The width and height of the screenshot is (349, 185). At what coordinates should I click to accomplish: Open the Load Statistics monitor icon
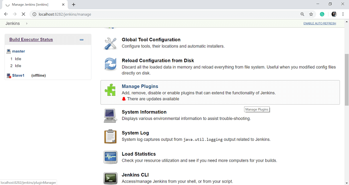(111, 157)
